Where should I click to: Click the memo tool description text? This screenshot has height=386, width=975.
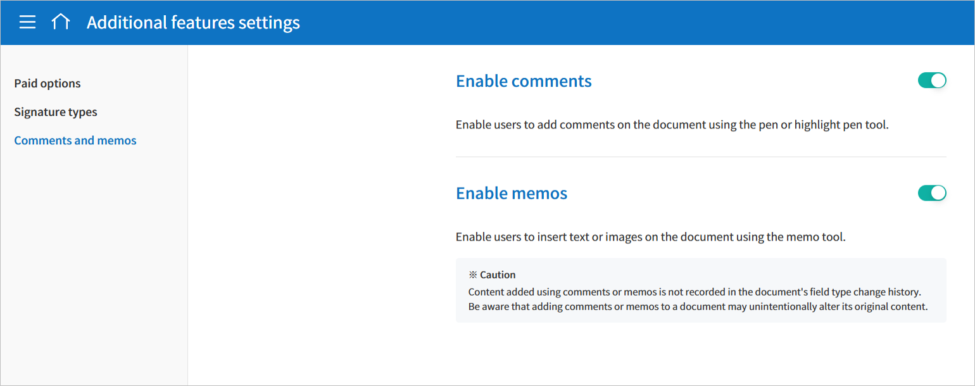(x=650, y=237)
